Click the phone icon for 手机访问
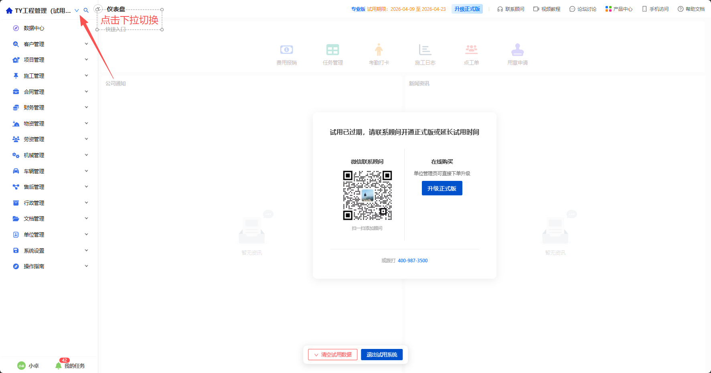 644,9
